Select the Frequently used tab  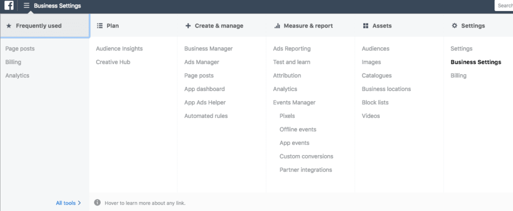45,26
